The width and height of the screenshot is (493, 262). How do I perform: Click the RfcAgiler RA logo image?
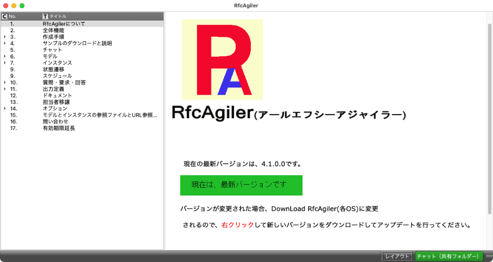click(222, 59)
